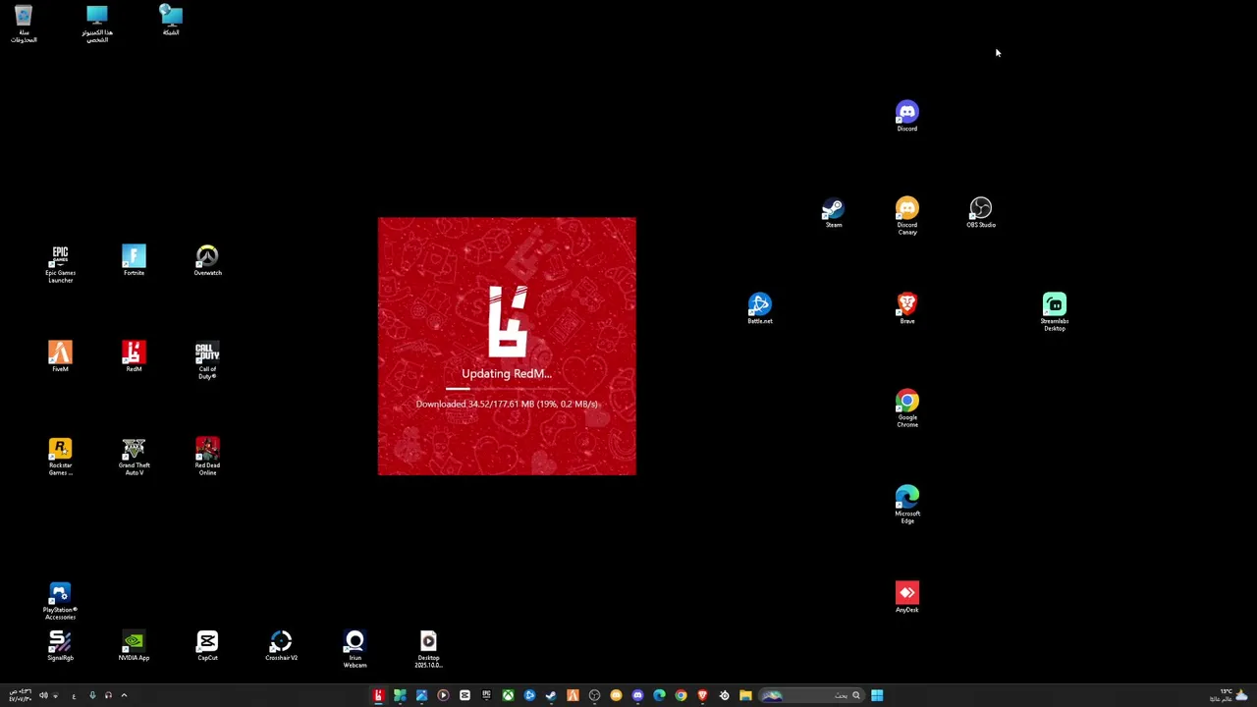Open the Rockstar Games desktop shortcut
Image resolution: width=1257 pixels, height=707 pixels.
point(60,457)
